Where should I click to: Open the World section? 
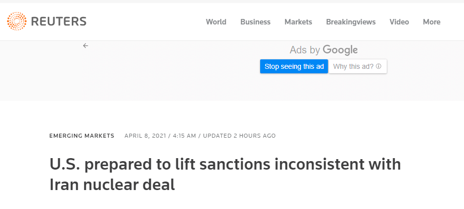(216, 22)
